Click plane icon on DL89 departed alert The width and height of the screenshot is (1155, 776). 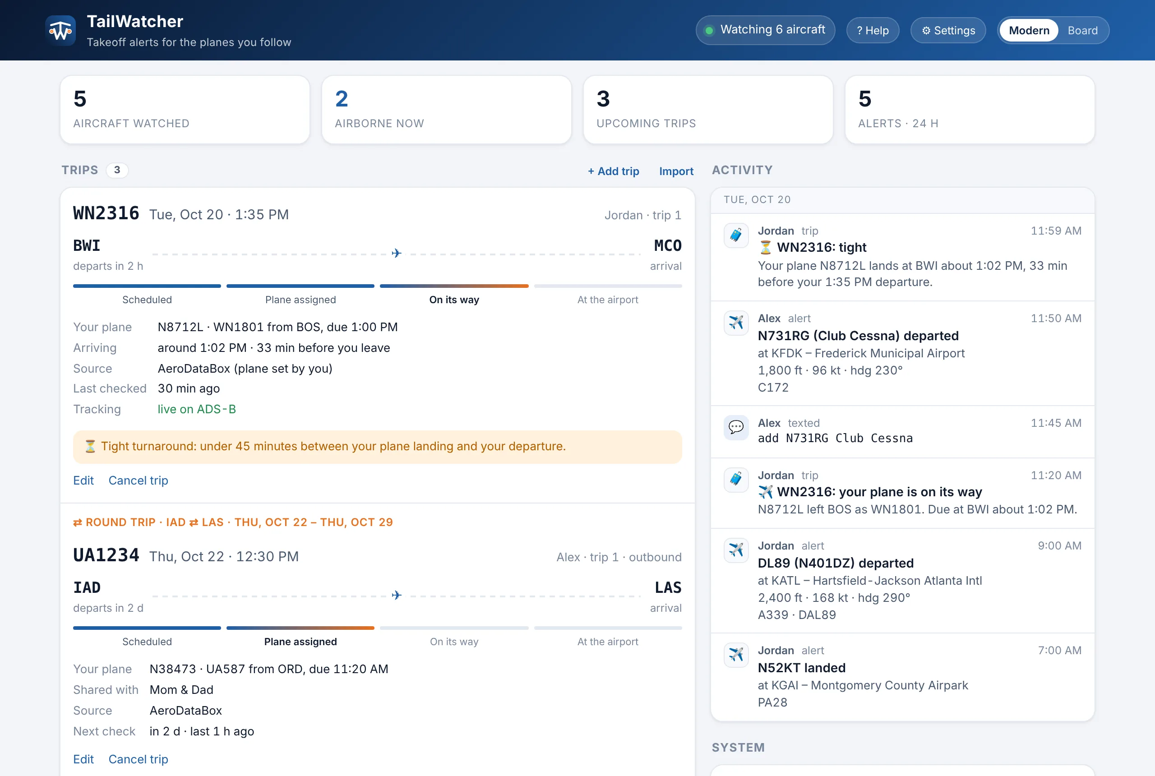pyautogui.click(x=736, y=550)
